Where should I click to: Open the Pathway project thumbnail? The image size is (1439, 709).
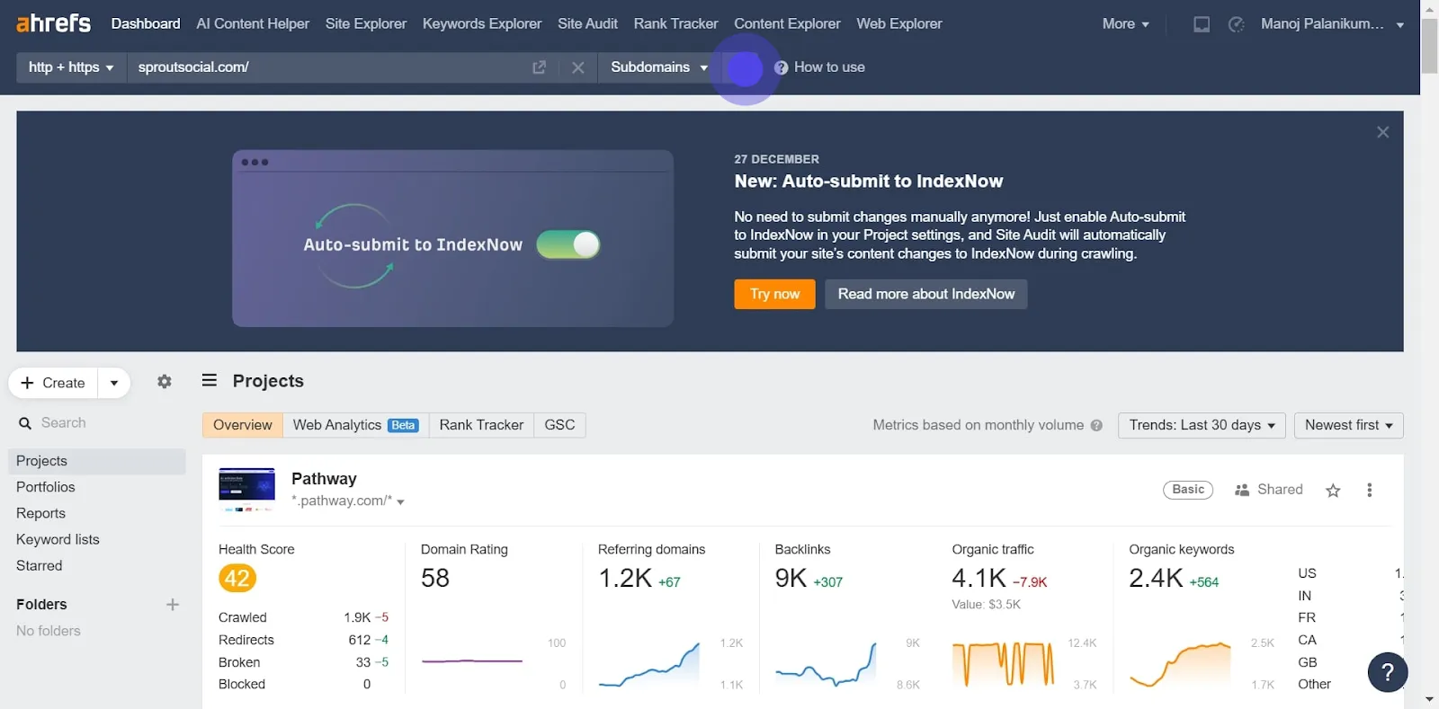click(246, 490)
